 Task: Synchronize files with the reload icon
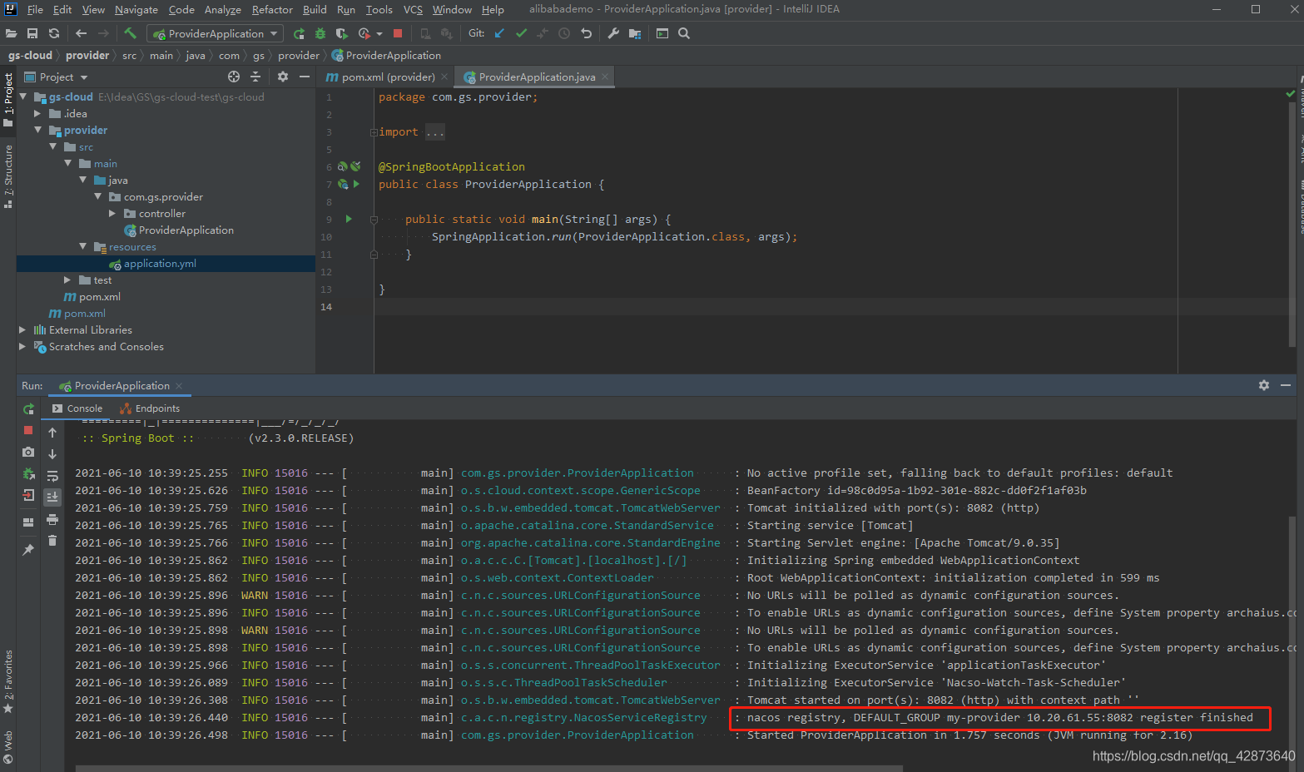pyautogui.click(x=54, y=33)
